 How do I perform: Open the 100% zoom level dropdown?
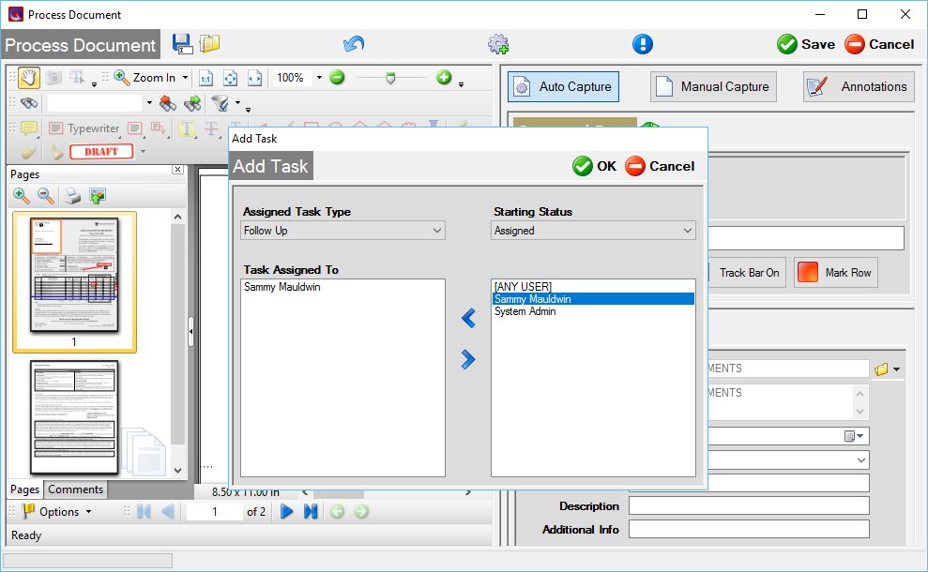320,78
